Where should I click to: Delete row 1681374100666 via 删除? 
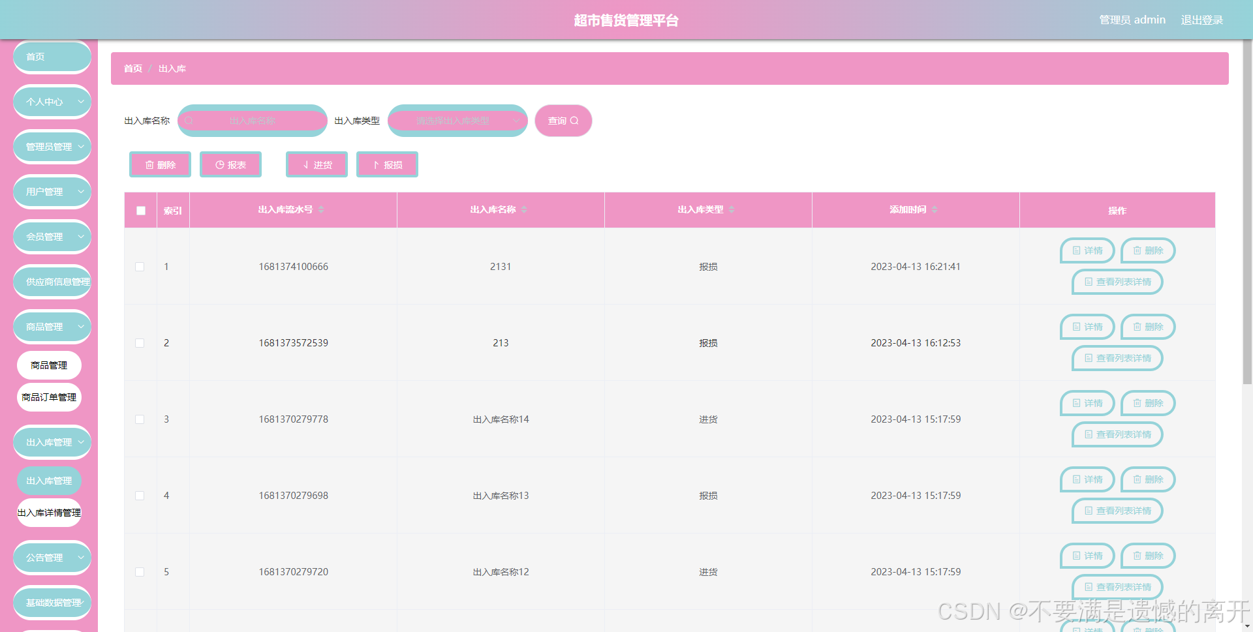tap(1148, 250)
